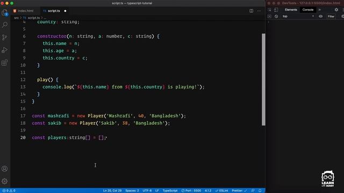
Task: Change indentation via 'Spaces: 2'
Action: tap(132, 191)
